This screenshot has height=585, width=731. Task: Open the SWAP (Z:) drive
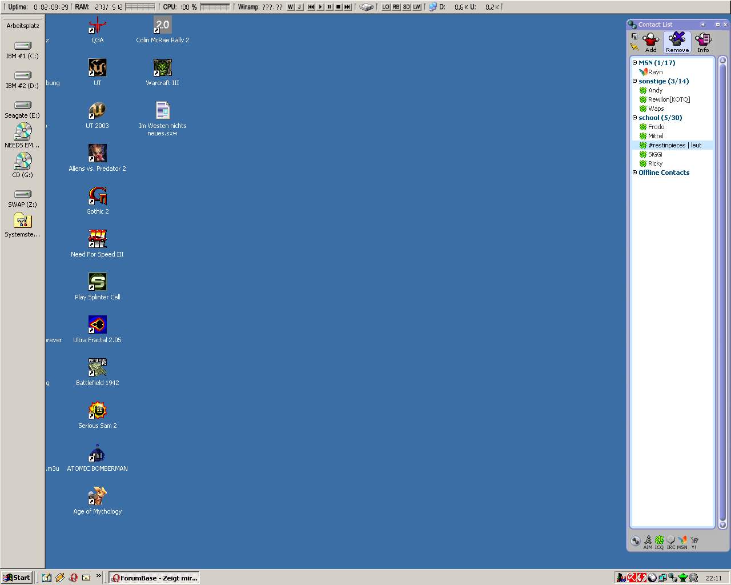point(22,198)
